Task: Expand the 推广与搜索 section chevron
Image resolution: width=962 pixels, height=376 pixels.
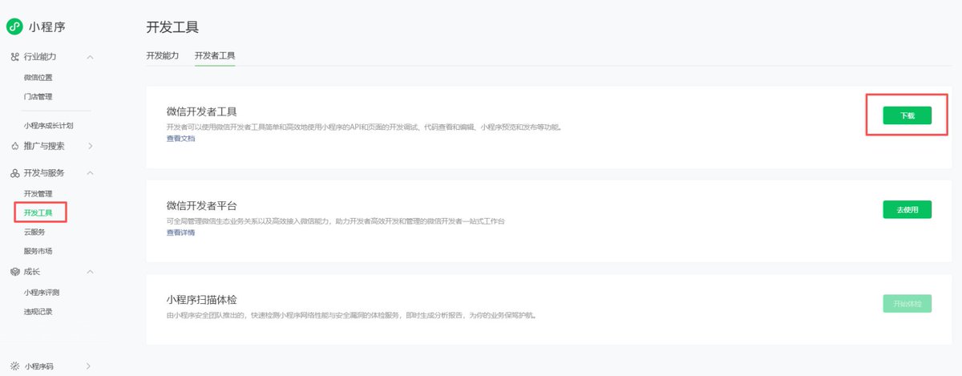Action: [x=90, y=146]
